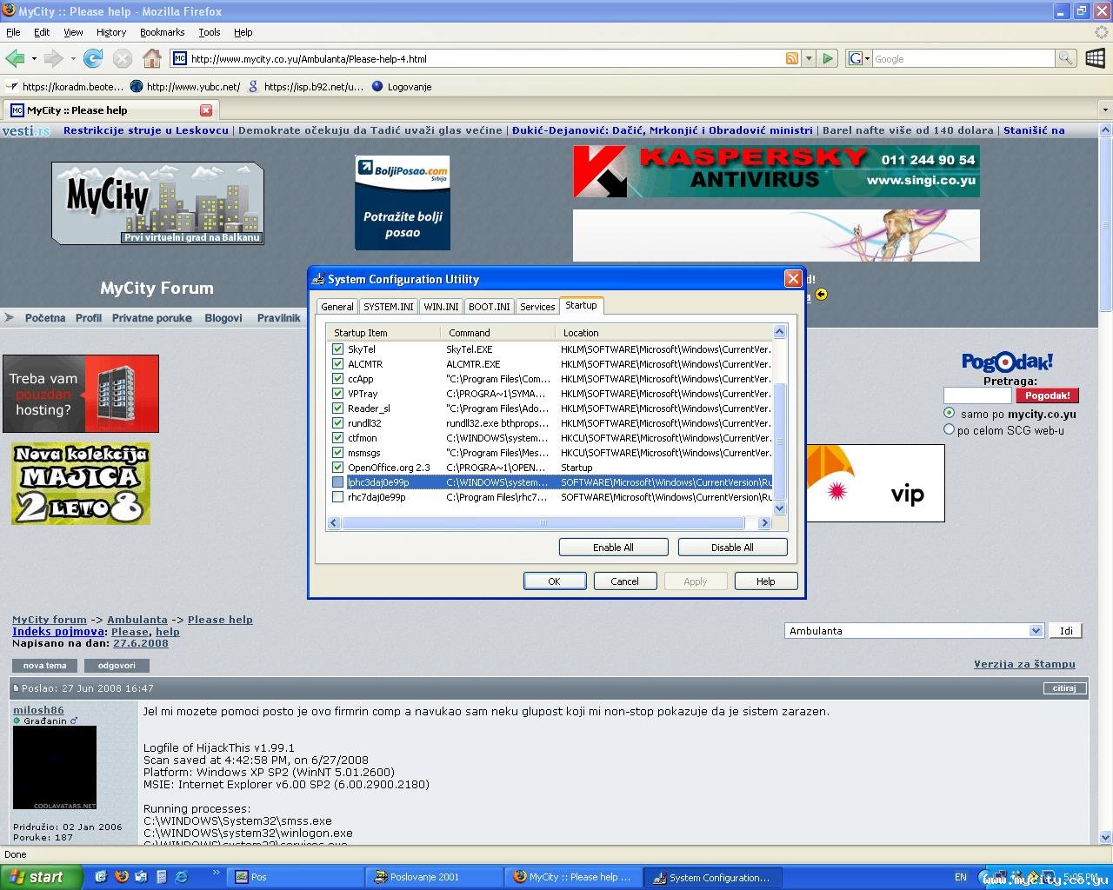
Task: Click the Pogodak! search button
Action: tap(1047, 395)
